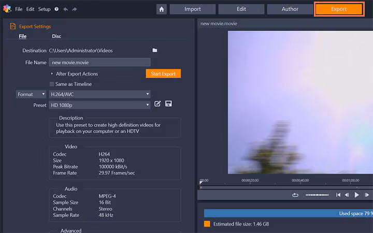Open the Format type dropdown

31,94
